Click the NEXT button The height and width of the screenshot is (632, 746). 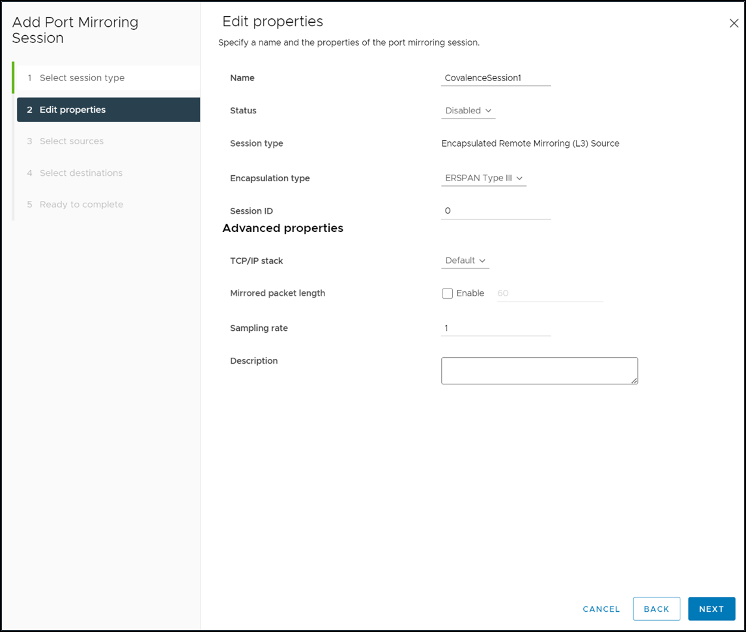(x=711, y=609)
